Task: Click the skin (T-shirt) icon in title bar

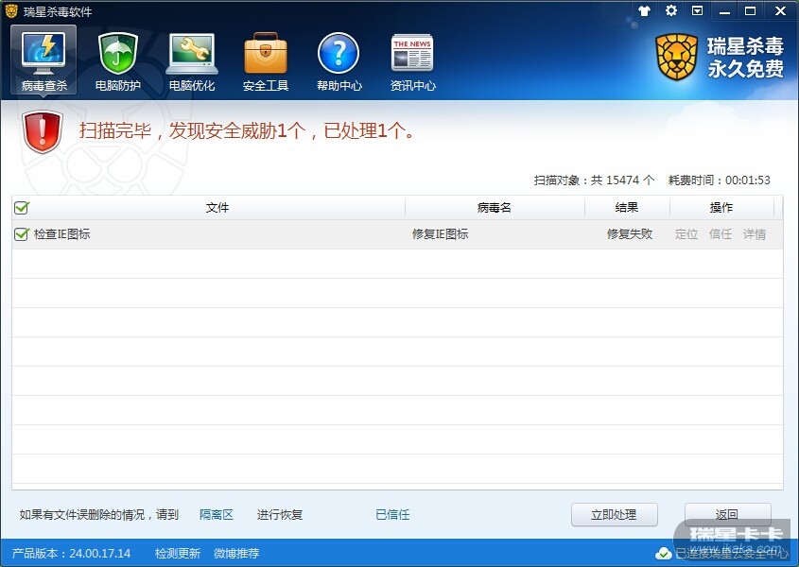Action: point(644,10)
